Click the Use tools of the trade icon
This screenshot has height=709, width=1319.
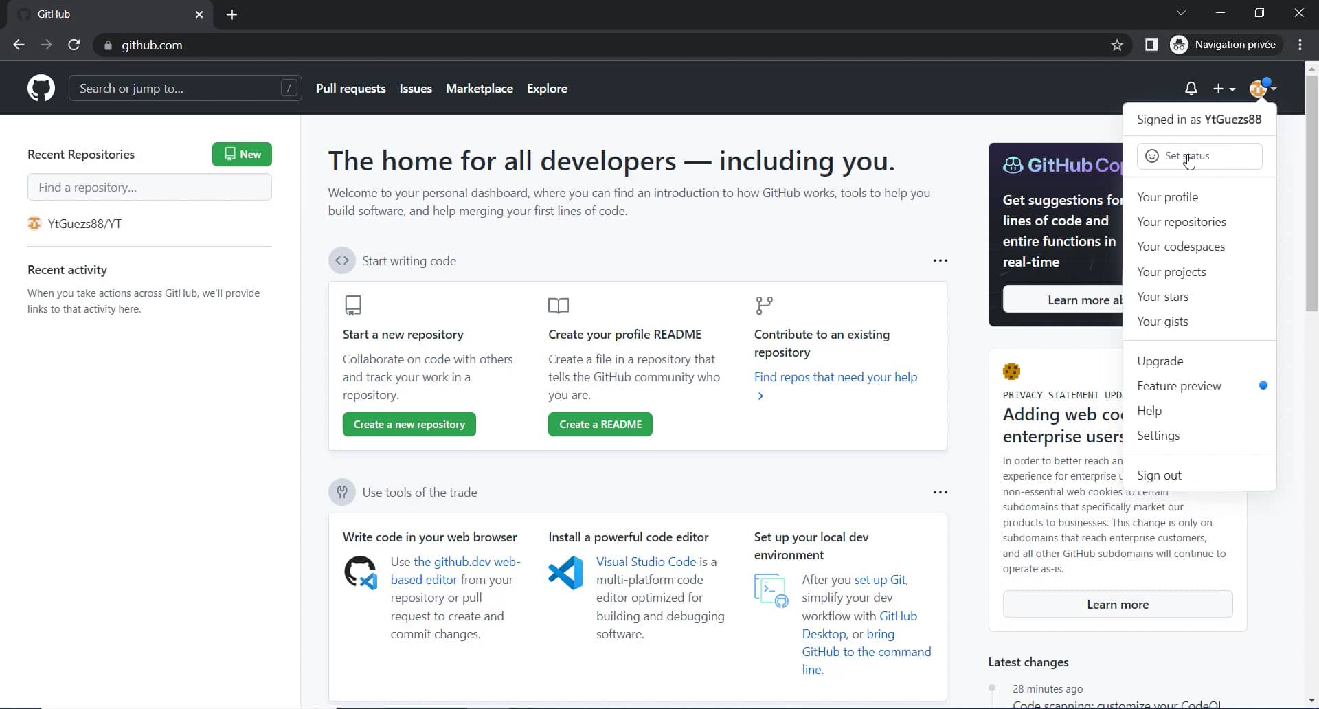pyautogui.click(x=342, y=492)
